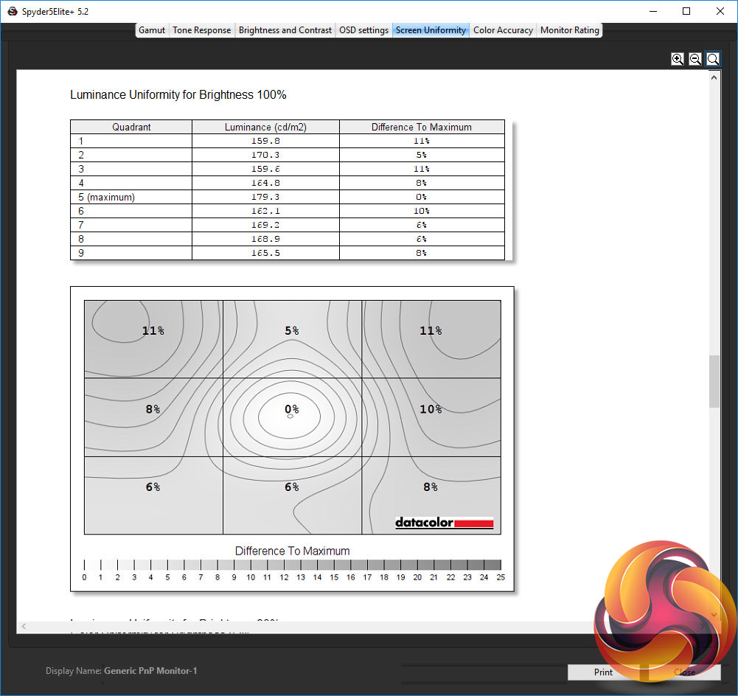Click the zoom in magnifier icon
The image size is (738, 696).
(x=678, y=59)
